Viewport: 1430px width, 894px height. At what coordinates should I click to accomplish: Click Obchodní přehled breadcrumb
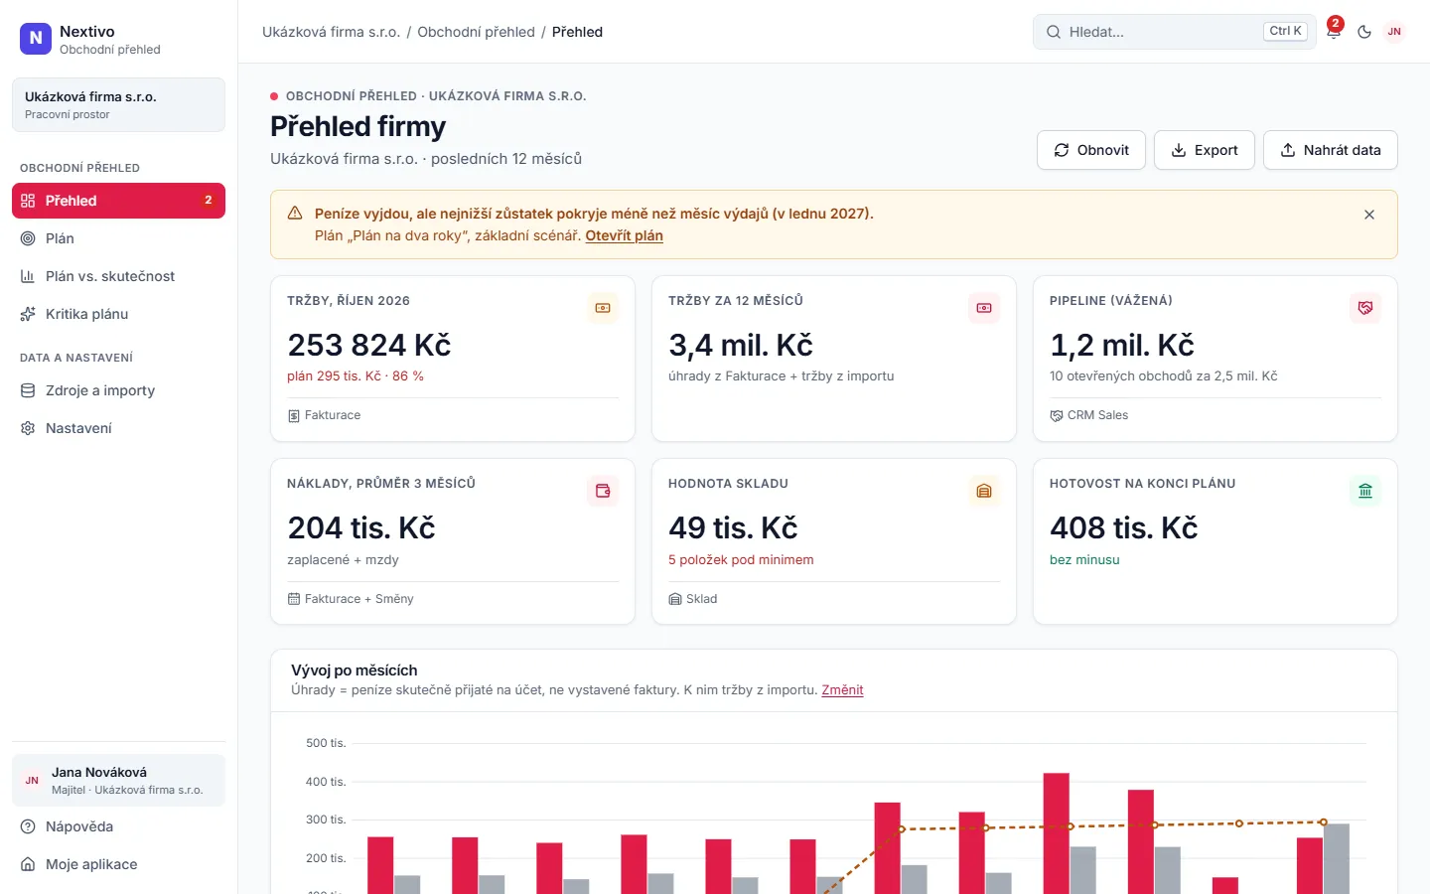coord(476,32)
